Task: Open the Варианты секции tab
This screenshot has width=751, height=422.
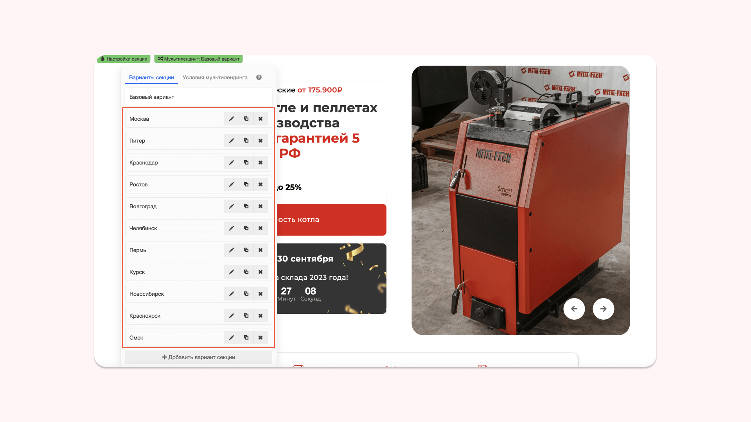Action: pyautogui.click(x=151, y=77)
